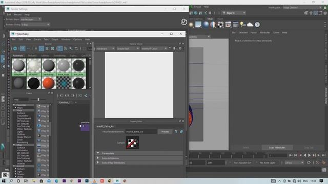Open the Hypershade Options menu
Viewport: 328px width, 184px height.
coord(77,39)
